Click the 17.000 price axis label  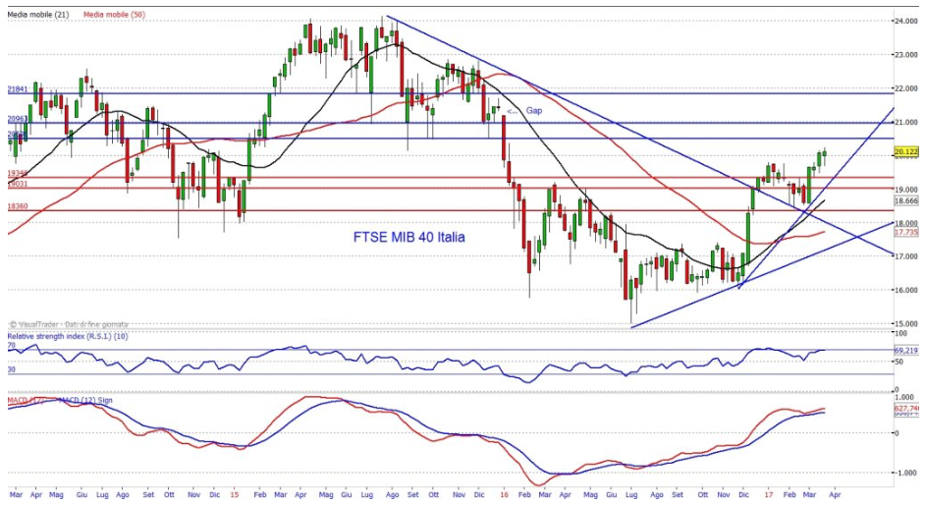[x=905, y=256]
